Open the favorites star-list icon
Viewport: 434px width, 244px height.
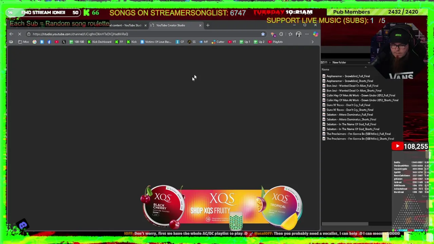pos(290,34)
